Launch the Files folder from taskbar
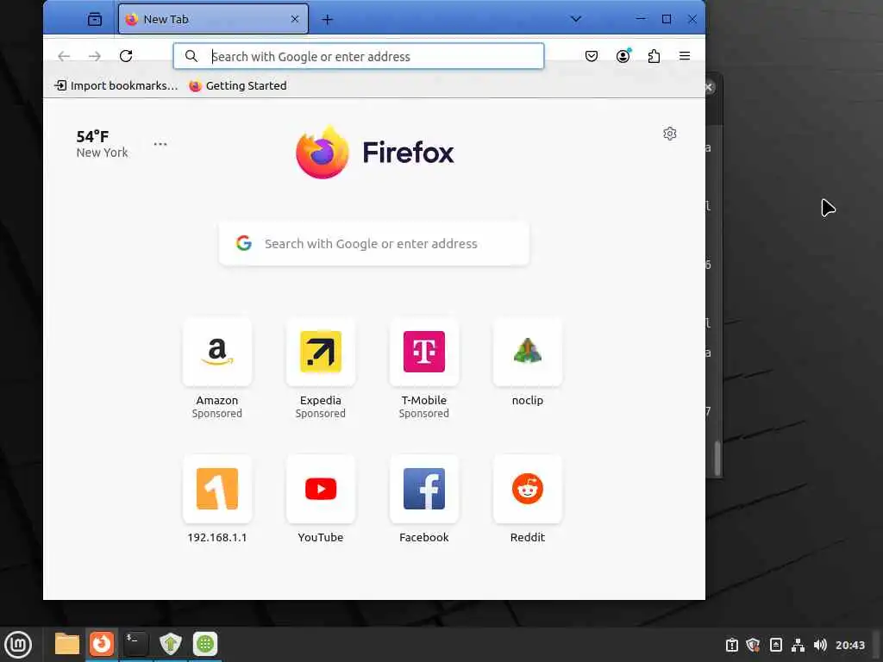 coord(67,644)
